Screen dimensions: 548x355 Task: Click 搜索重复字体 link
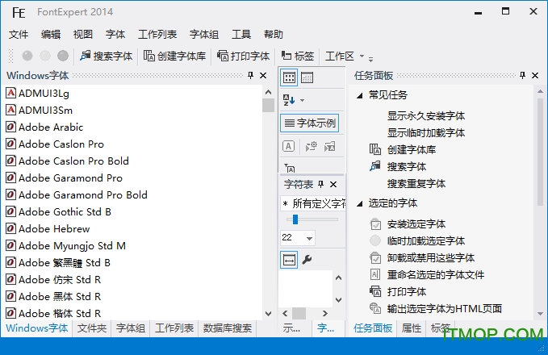click(x=416, y=183)
